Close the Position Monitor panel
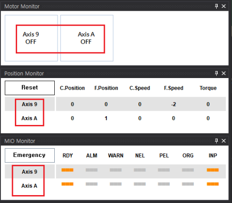This screenshot has width=232, height=203. coord(224,73)
